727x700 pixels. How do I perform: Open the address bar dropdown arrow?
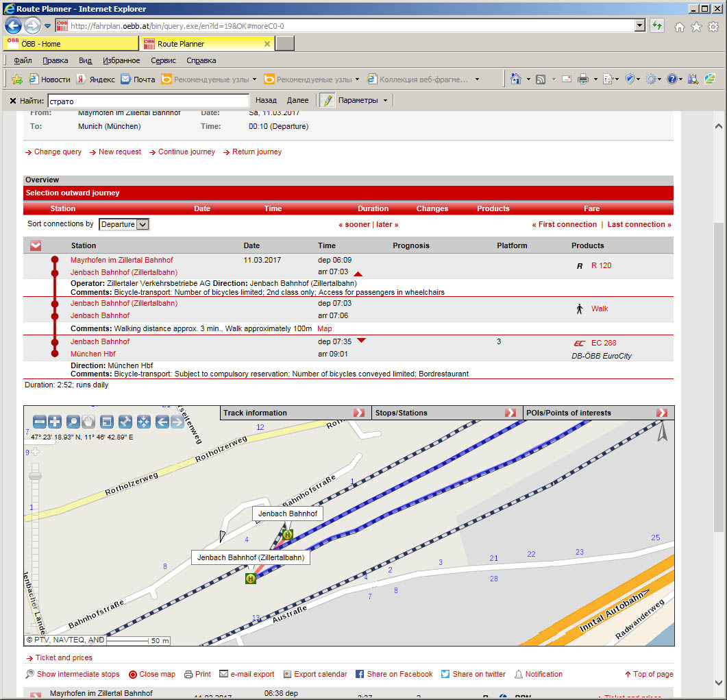click(x=640, y=25)
